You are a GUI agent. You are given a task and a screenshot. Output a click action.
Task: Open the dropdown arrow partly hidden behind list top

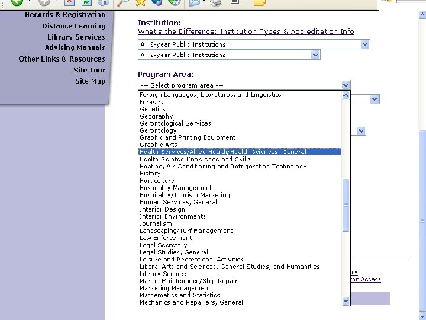click(x=375, y=100)
